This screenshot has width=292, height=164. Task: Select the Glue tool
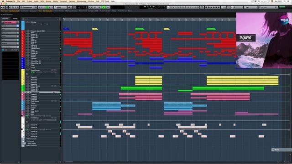175,7
